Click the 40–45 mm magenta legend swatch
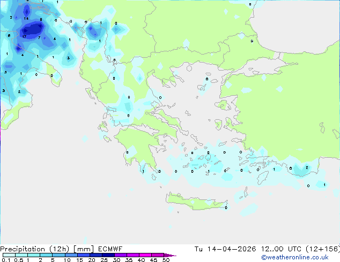Screen dimensions: 340x262 145,255
